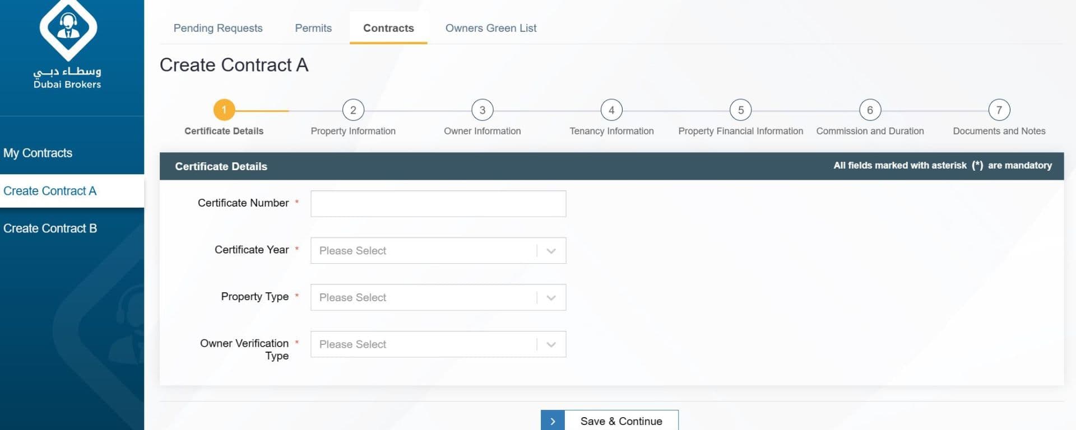The height and width of the screenshot is (430, 1076).
Task: Click the Documents and Notes step label
Action: pos(999,131)
